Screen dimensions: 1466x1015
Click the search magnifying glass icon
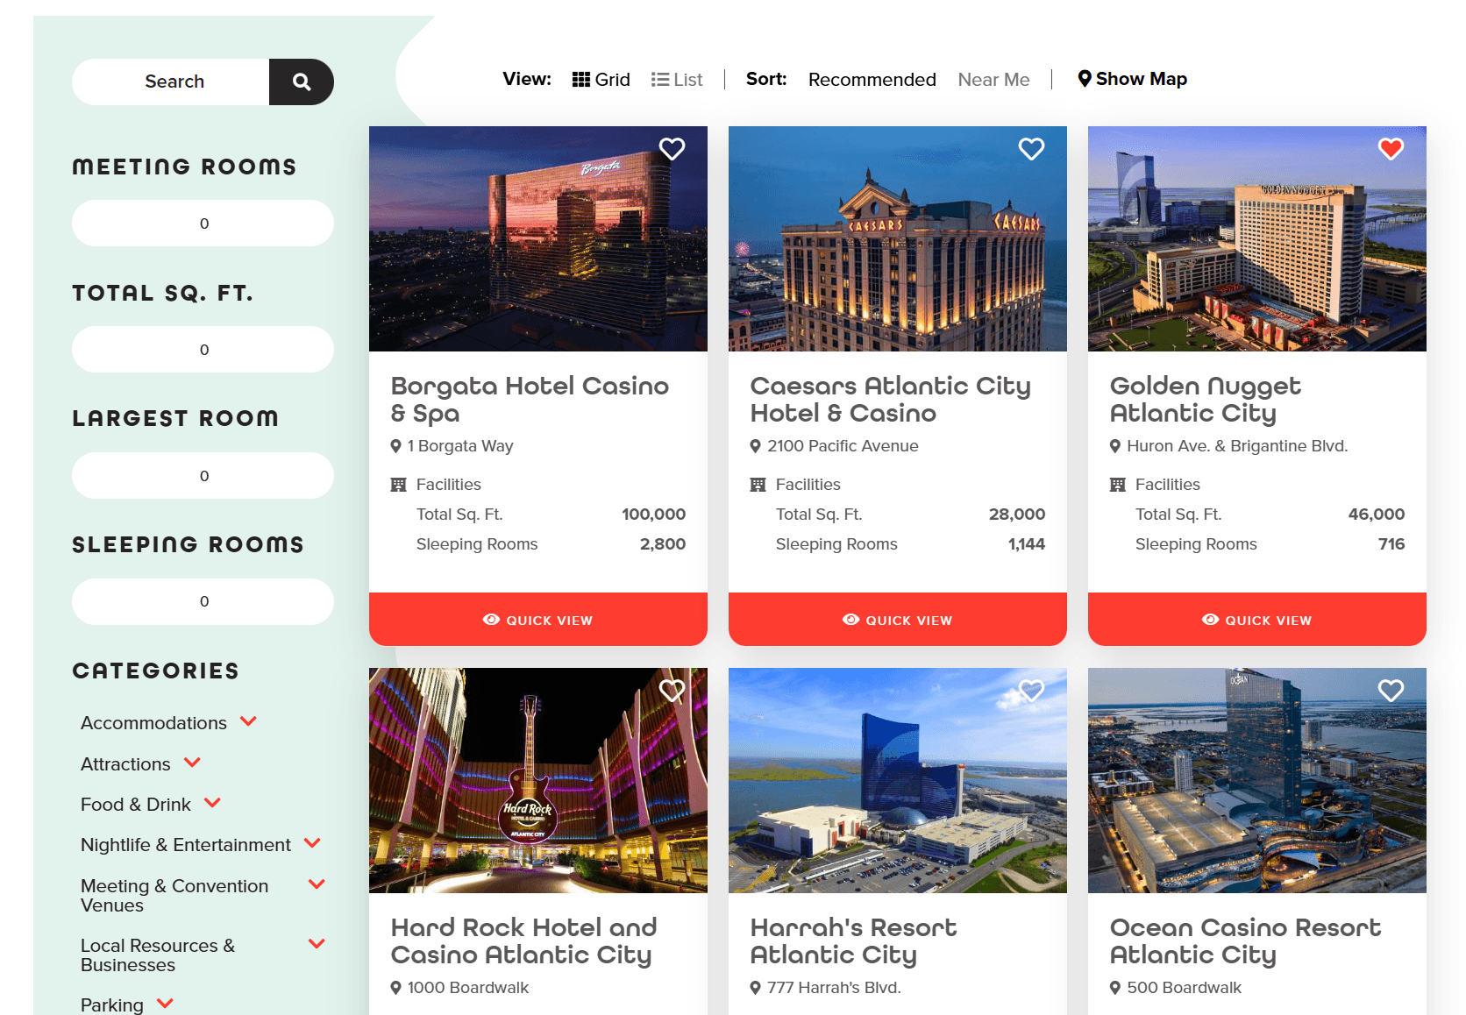(x=301, y=82)
